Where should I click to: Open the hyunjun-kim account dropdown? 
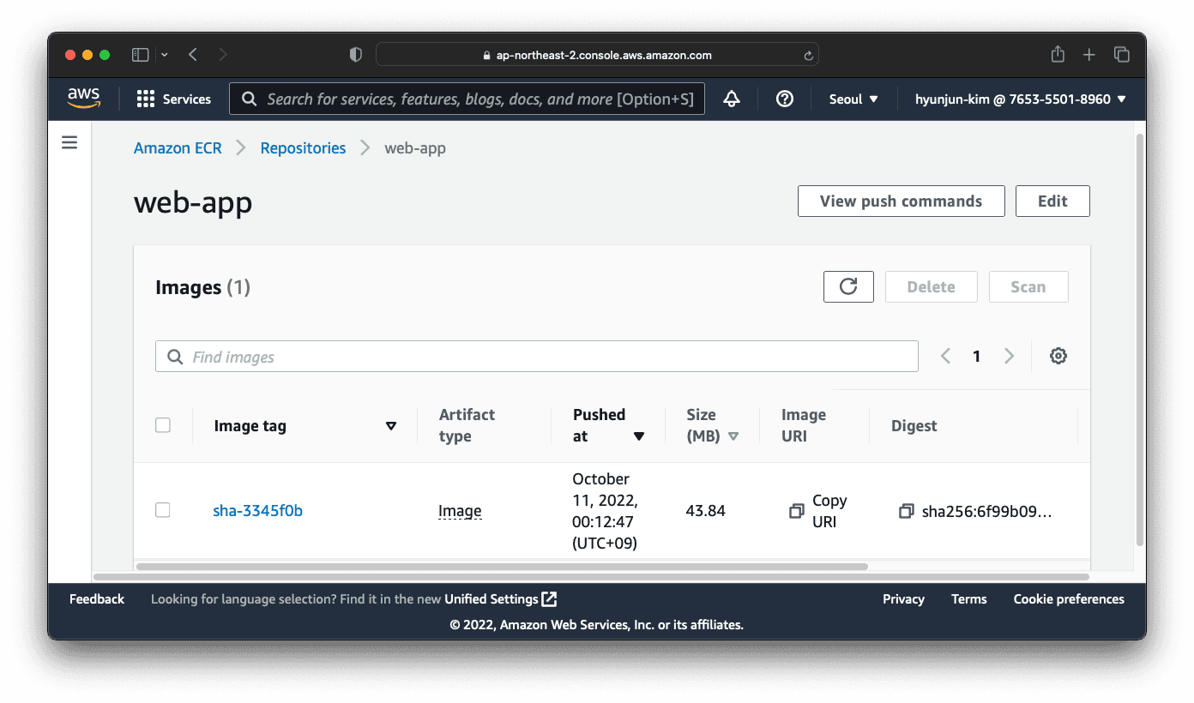tap(1019, 99)
